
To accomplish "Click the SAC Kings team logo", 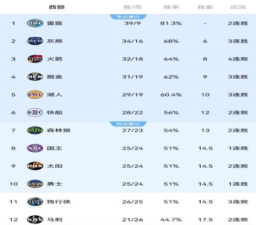I will [x=35, y=148].
